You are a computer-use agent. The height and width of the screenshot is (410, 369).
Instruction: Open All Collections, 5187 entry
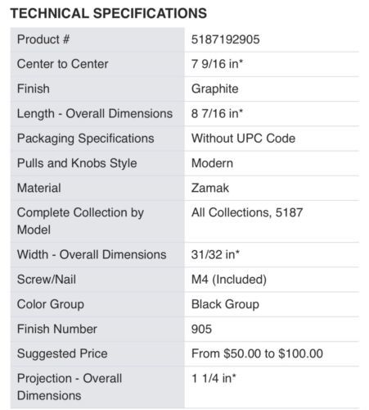pos(247,212)
